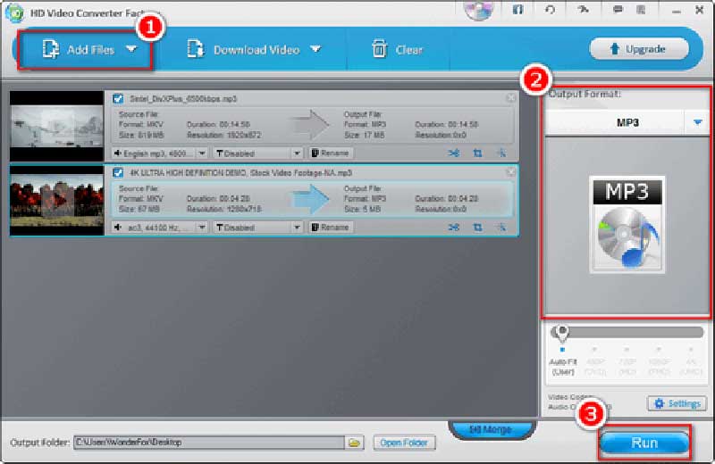Image resolution: width=715 pixels, height=464 pixels.
Task: Open the Output Format MP3 dropdown arrow
Action: click(x=697, y=122)
